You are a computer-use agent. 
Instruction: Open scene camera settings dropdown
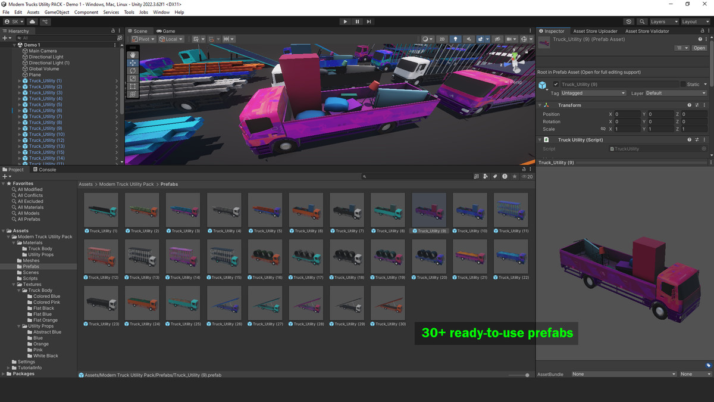click(512, 39)
